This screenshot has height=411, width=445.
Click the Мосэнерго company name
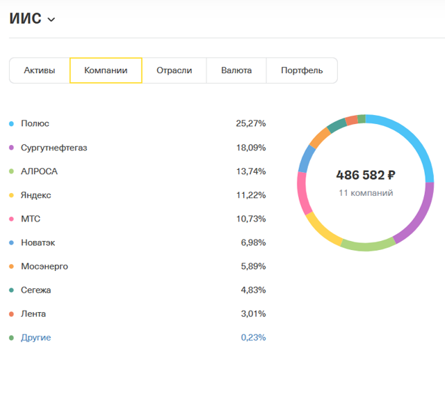pyautogui.click(x=44, y=266)
